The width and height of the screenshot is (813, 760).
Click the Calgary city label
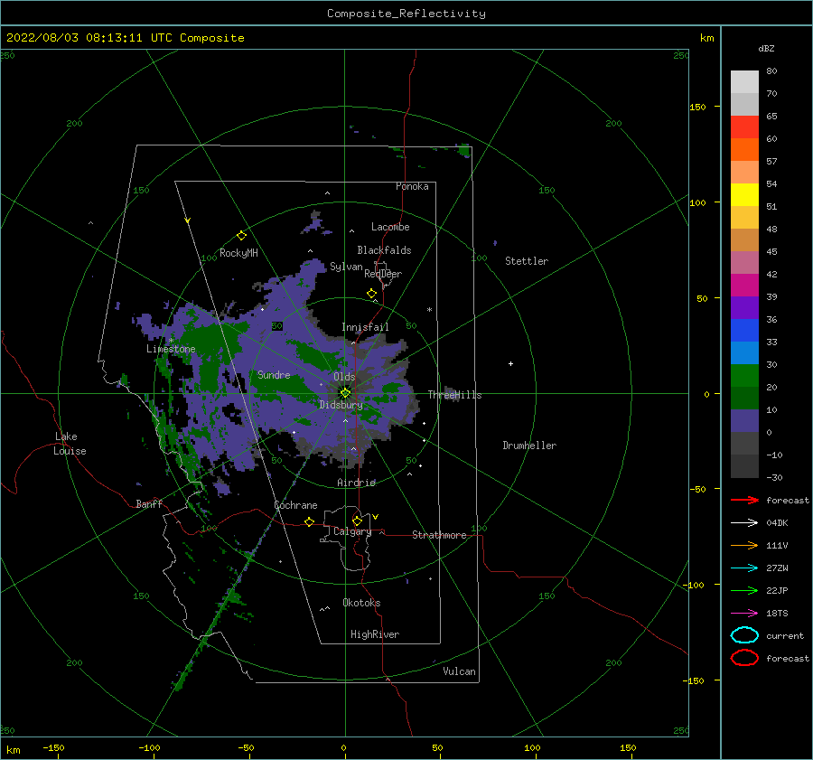coord(352,531)
